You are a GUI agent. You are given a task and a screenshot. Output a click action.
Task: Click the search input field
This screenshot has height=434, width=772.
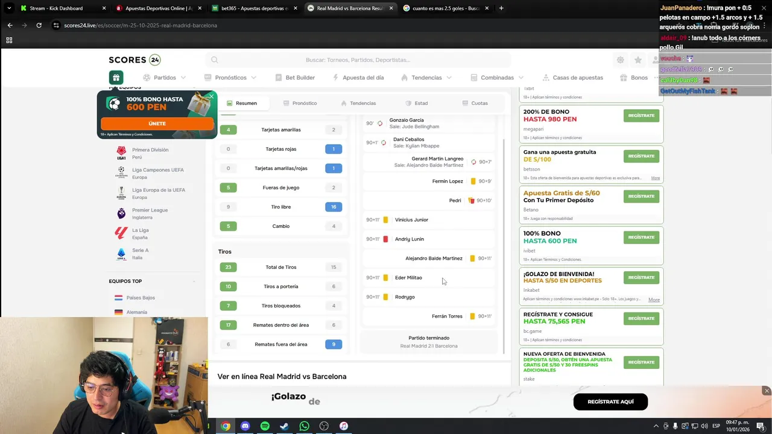(358, 60)
